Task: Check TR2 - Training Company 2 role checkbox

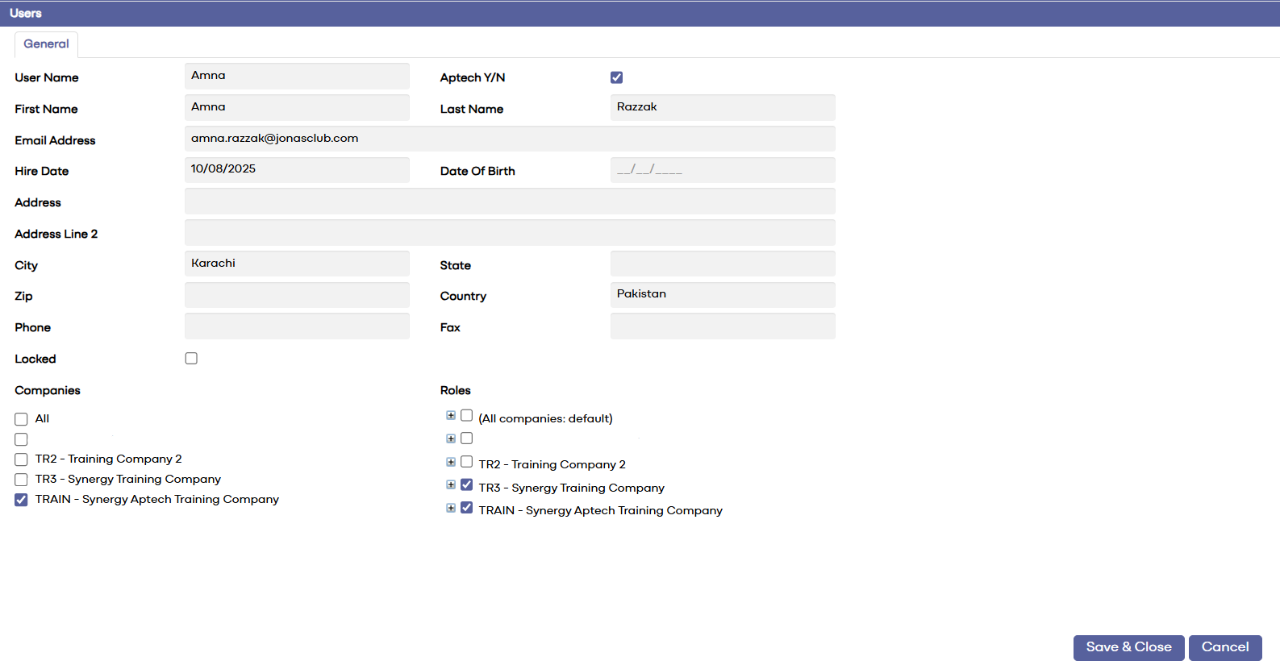Action: pyautogui.click(x=466, y=462)
